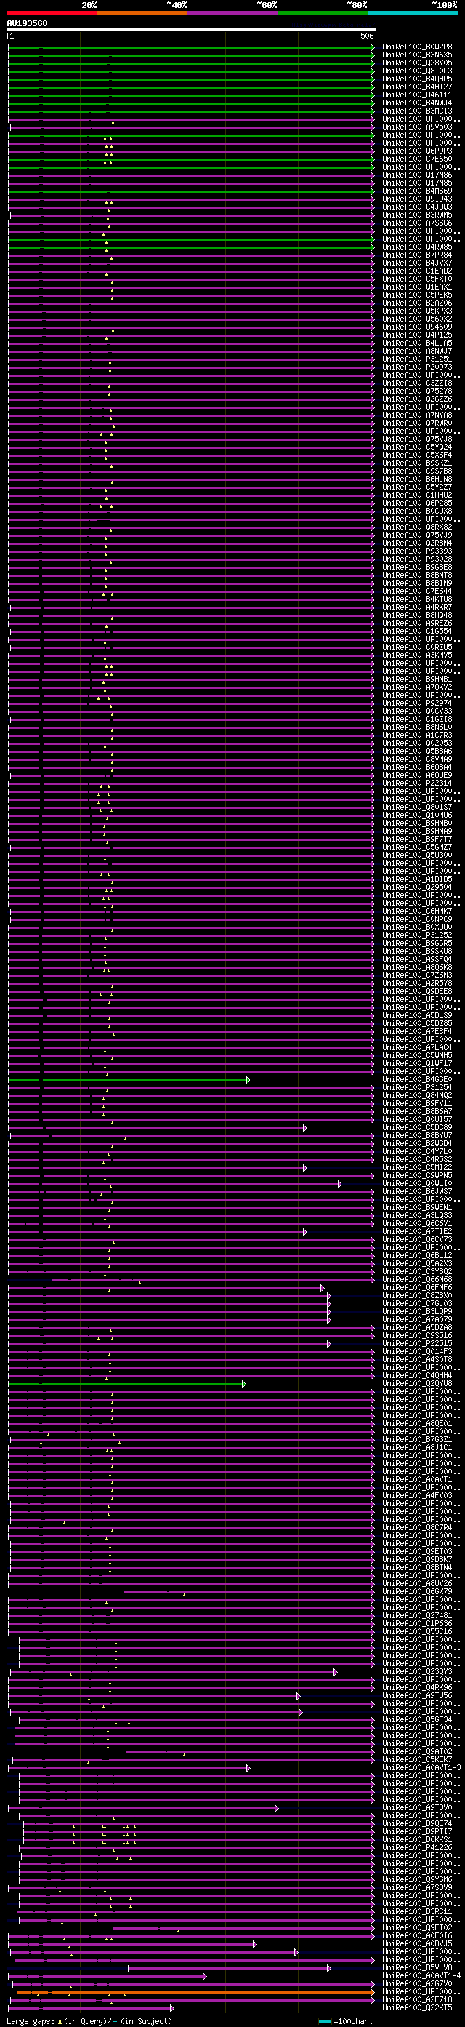
Task: Select hit UniRef100_B0W2P8
Action: point(417,47)
